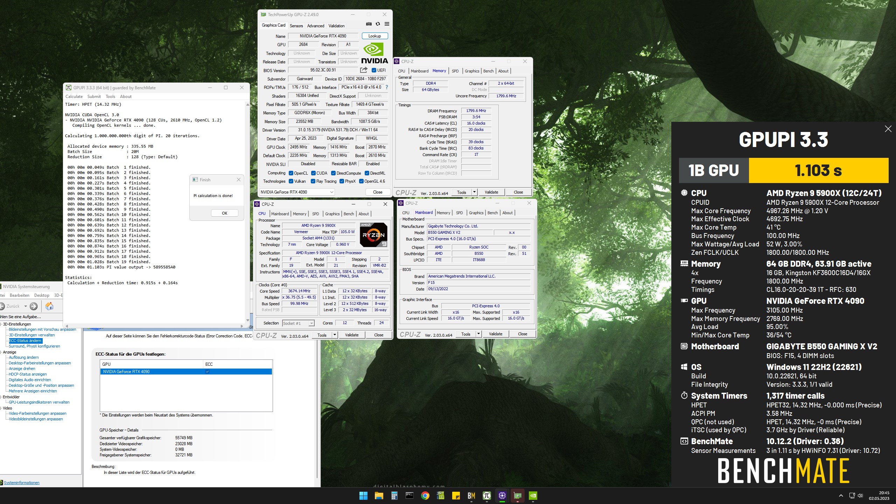Switch to BenchMate via BM taskbar icon
The image size is (896, 504).
click(471, 496)
